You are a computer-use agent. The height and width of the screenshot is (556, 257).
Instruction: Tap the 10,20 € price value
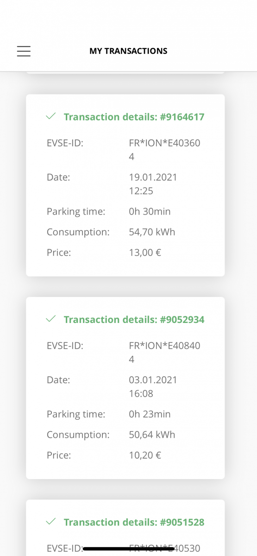(x=145, y=455)
